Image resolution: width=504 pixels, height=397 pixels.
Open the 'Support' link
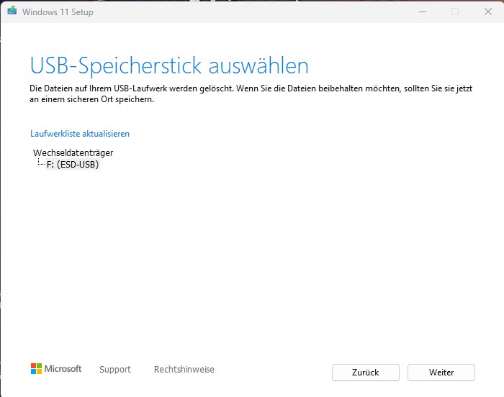[x=115, y=370]
